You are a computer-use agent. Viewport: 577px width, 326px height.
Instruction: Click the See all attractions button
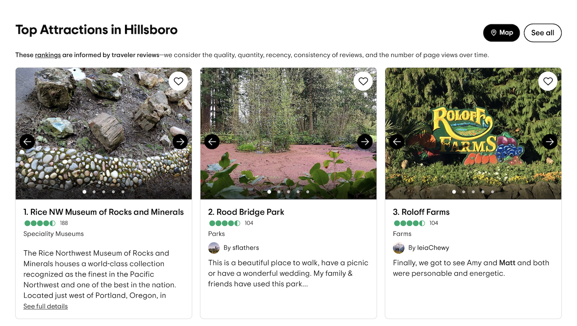(x=542, y=33)
